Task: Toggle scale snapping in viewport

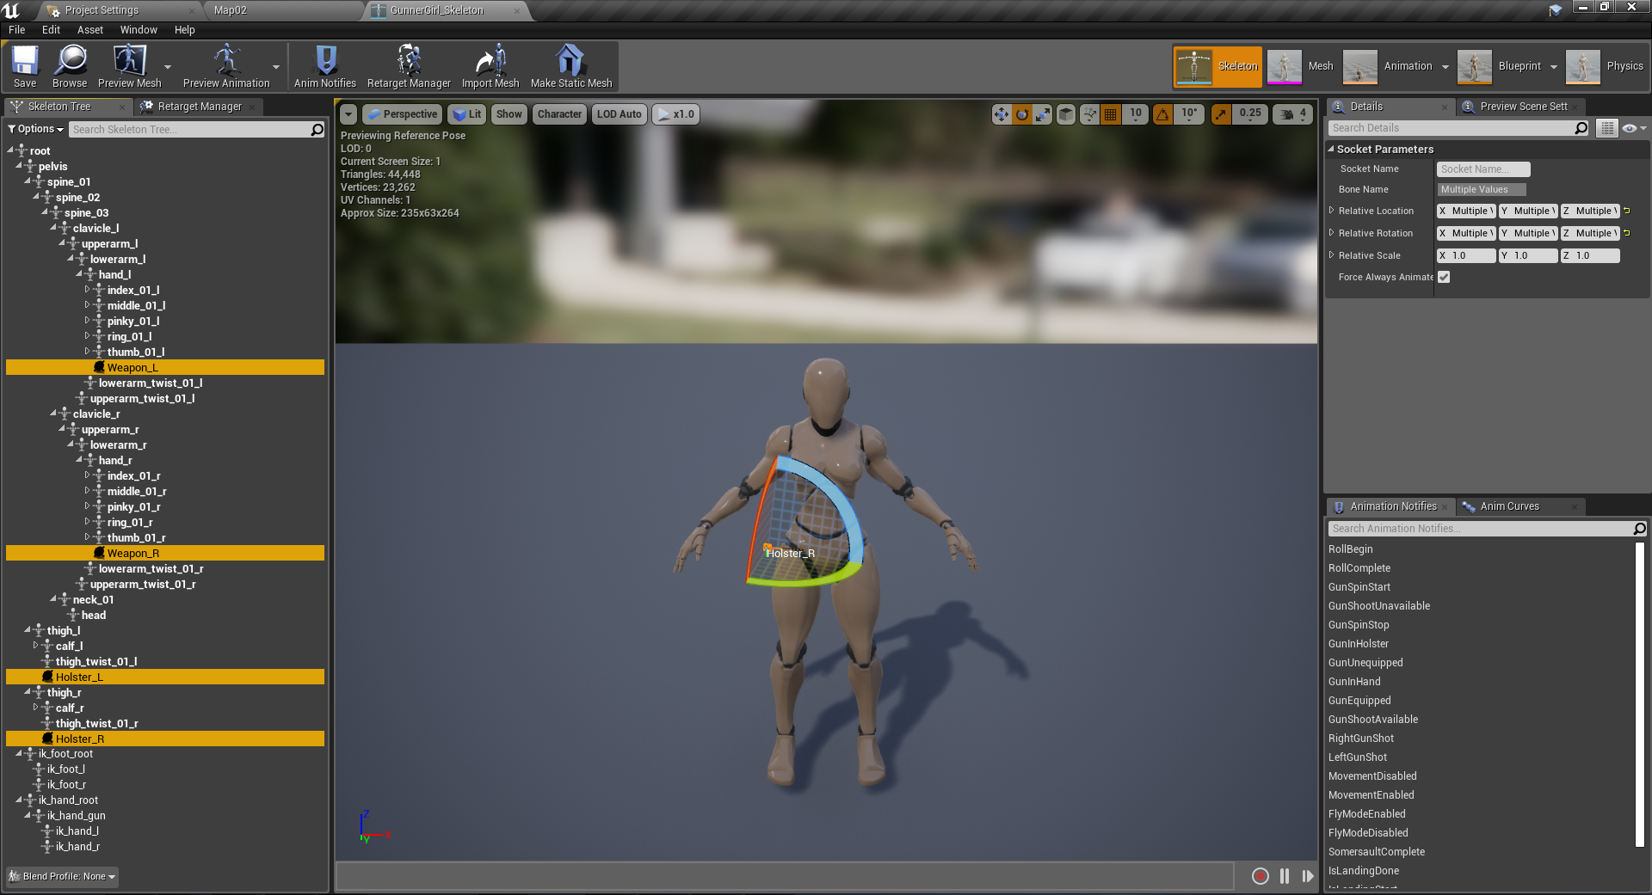Action: 1221,114
